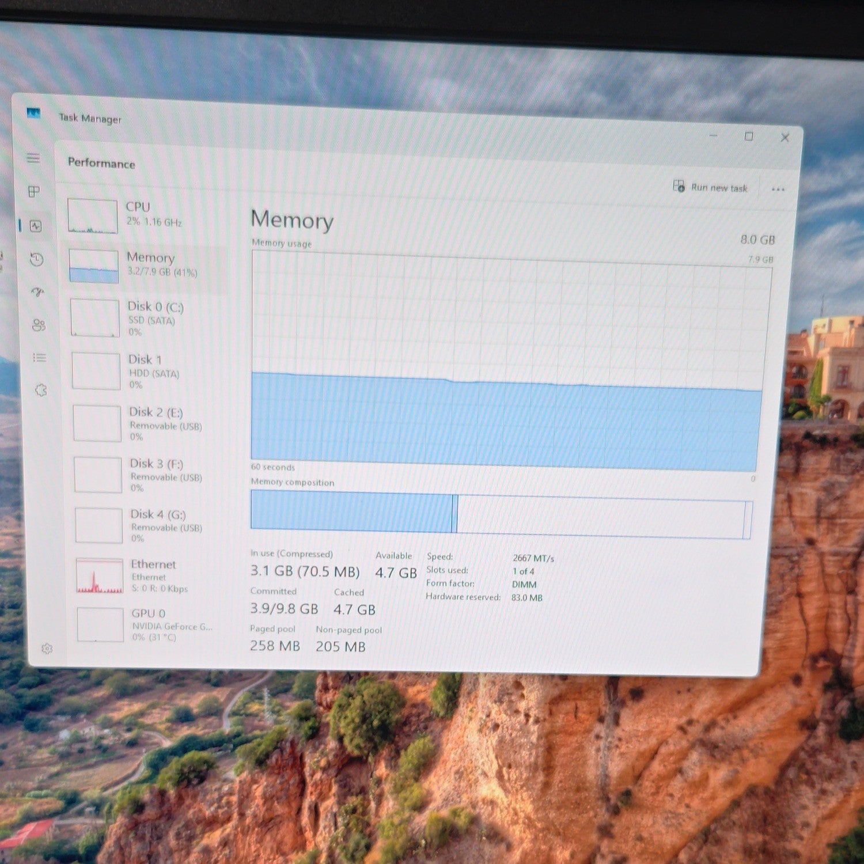Viewport: 864px width, 864px height.
Task: Click the Committed 3.9/9.8 GB value
Action: pyautogui.click(x=284, y=608)
